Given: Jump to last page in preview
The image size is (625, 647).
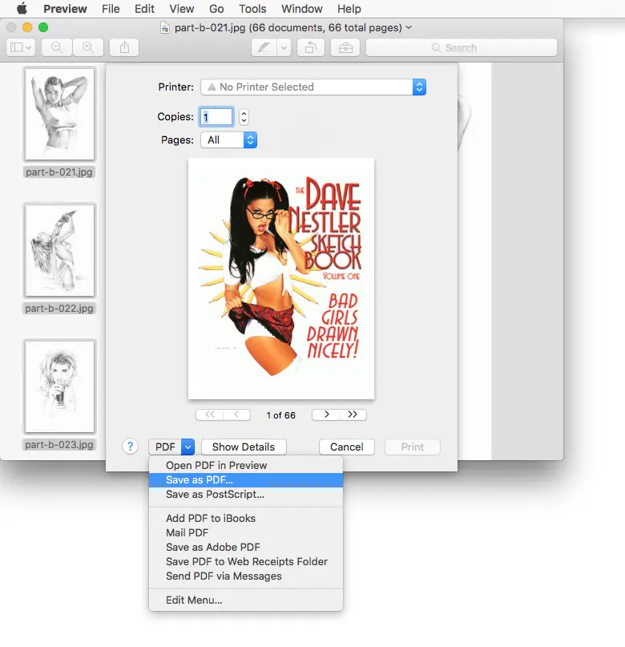Looking at the screenshot, I should (353, 414).
